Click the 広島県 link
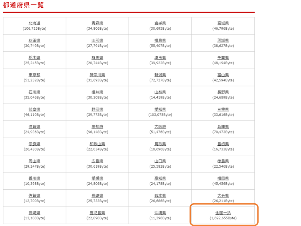The image size is (301, 226). [97, 161]
